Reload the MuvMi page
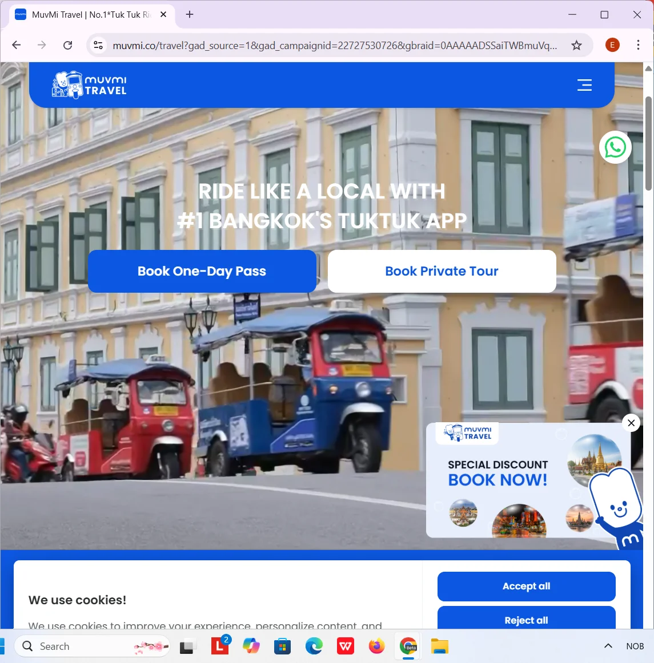The width and height of the screenshot is (654, 663). pos(67,45)
